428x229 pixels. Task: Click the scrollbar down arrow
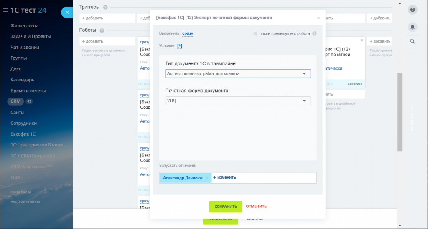[x=400, y=226]
